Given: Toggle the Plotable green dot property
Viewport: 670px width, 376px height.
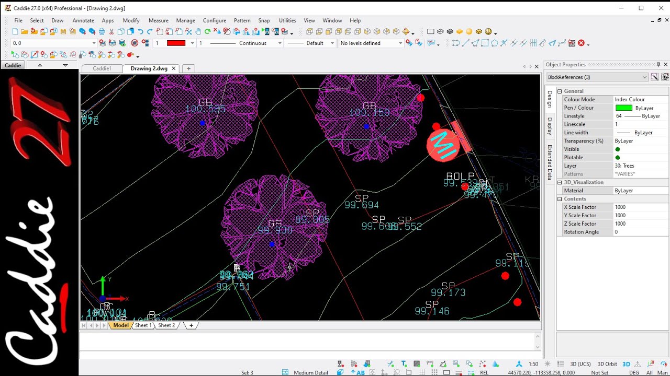Looking at the screenshot, I should 618,158.
